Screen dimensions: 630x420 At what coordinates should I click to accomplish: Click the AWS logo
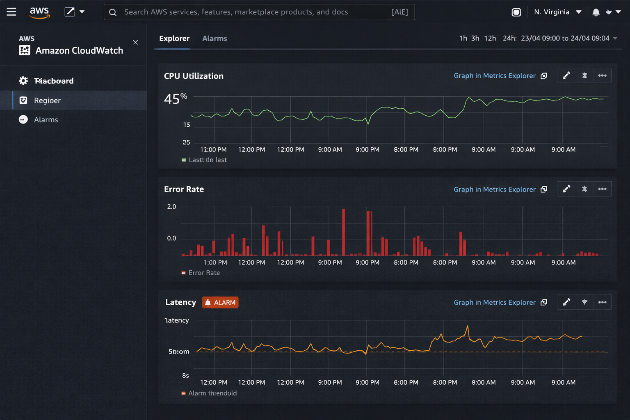coord(40,12)
